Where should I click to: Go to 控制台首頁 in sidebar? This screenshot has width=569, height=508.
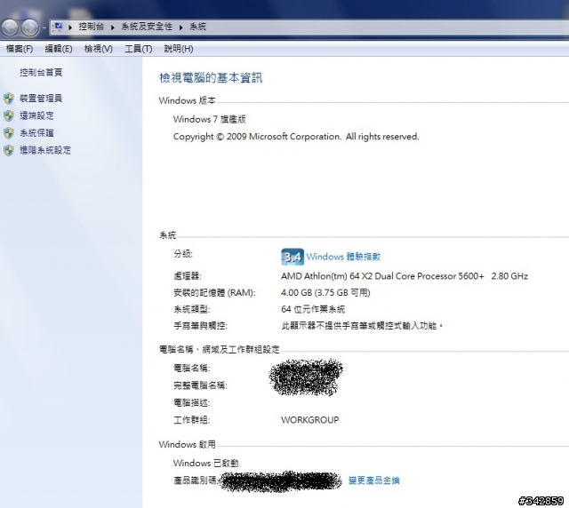(41, 73)
